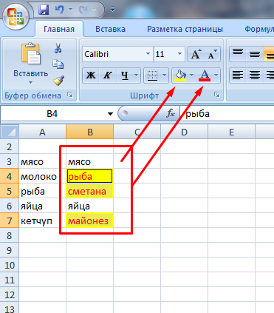
Task: Select cell A5 containing рыба
Action: coord(42,191)
